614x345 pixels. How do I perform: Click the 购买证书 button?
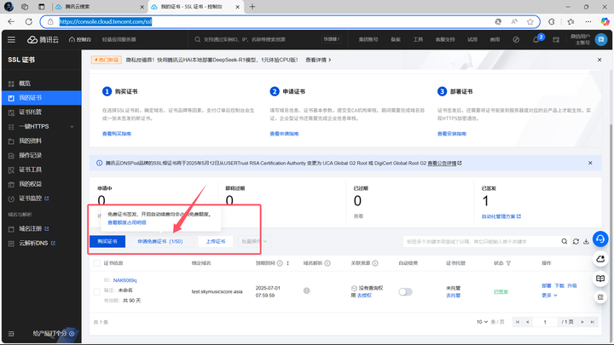pos(107,241)
